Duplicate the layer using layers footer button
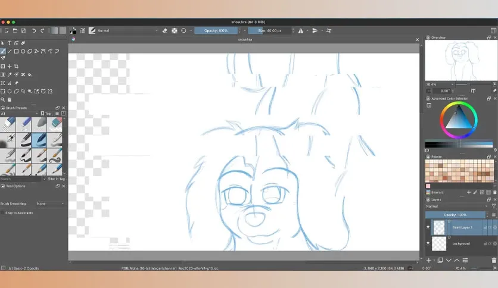The width and height of the screenshot is (498, 288). (440, 261)
